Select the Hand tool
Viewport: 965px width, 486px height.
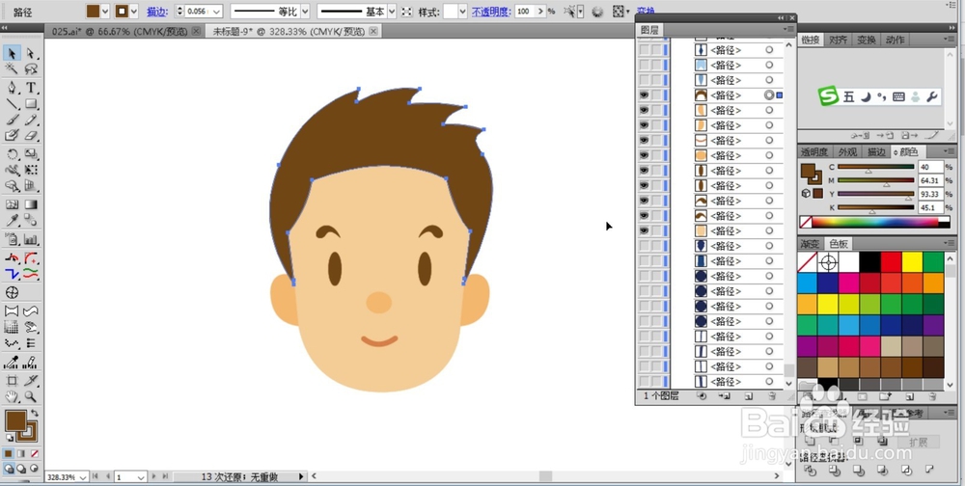12,396
